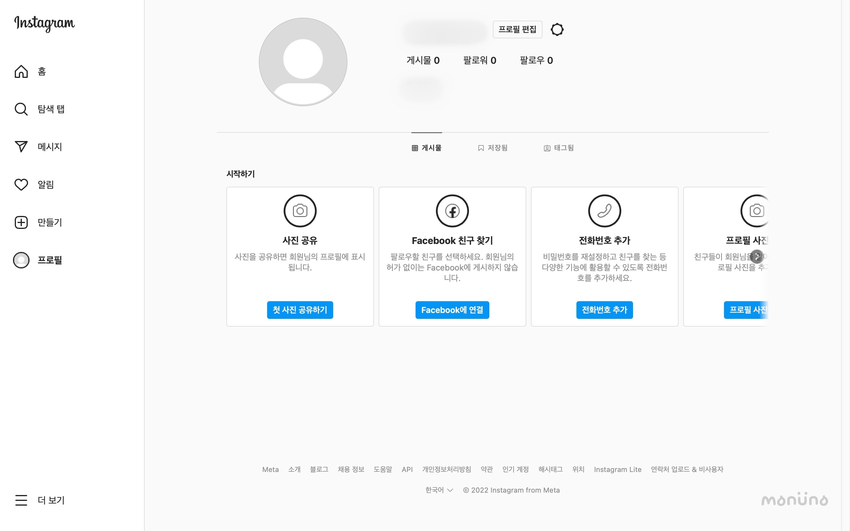Open 인기 계정 footer link

(515, 470)
